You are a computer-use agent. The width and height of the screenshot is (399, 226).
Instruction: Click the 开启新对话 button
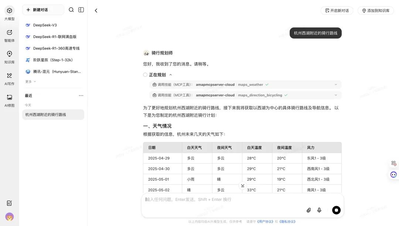337,10
